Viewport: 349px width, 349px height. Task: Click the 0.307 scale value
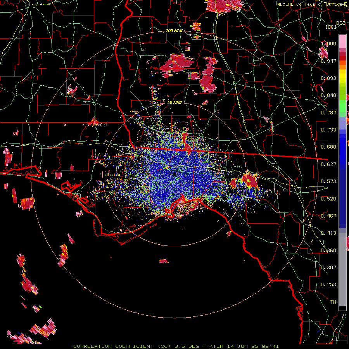328,268
